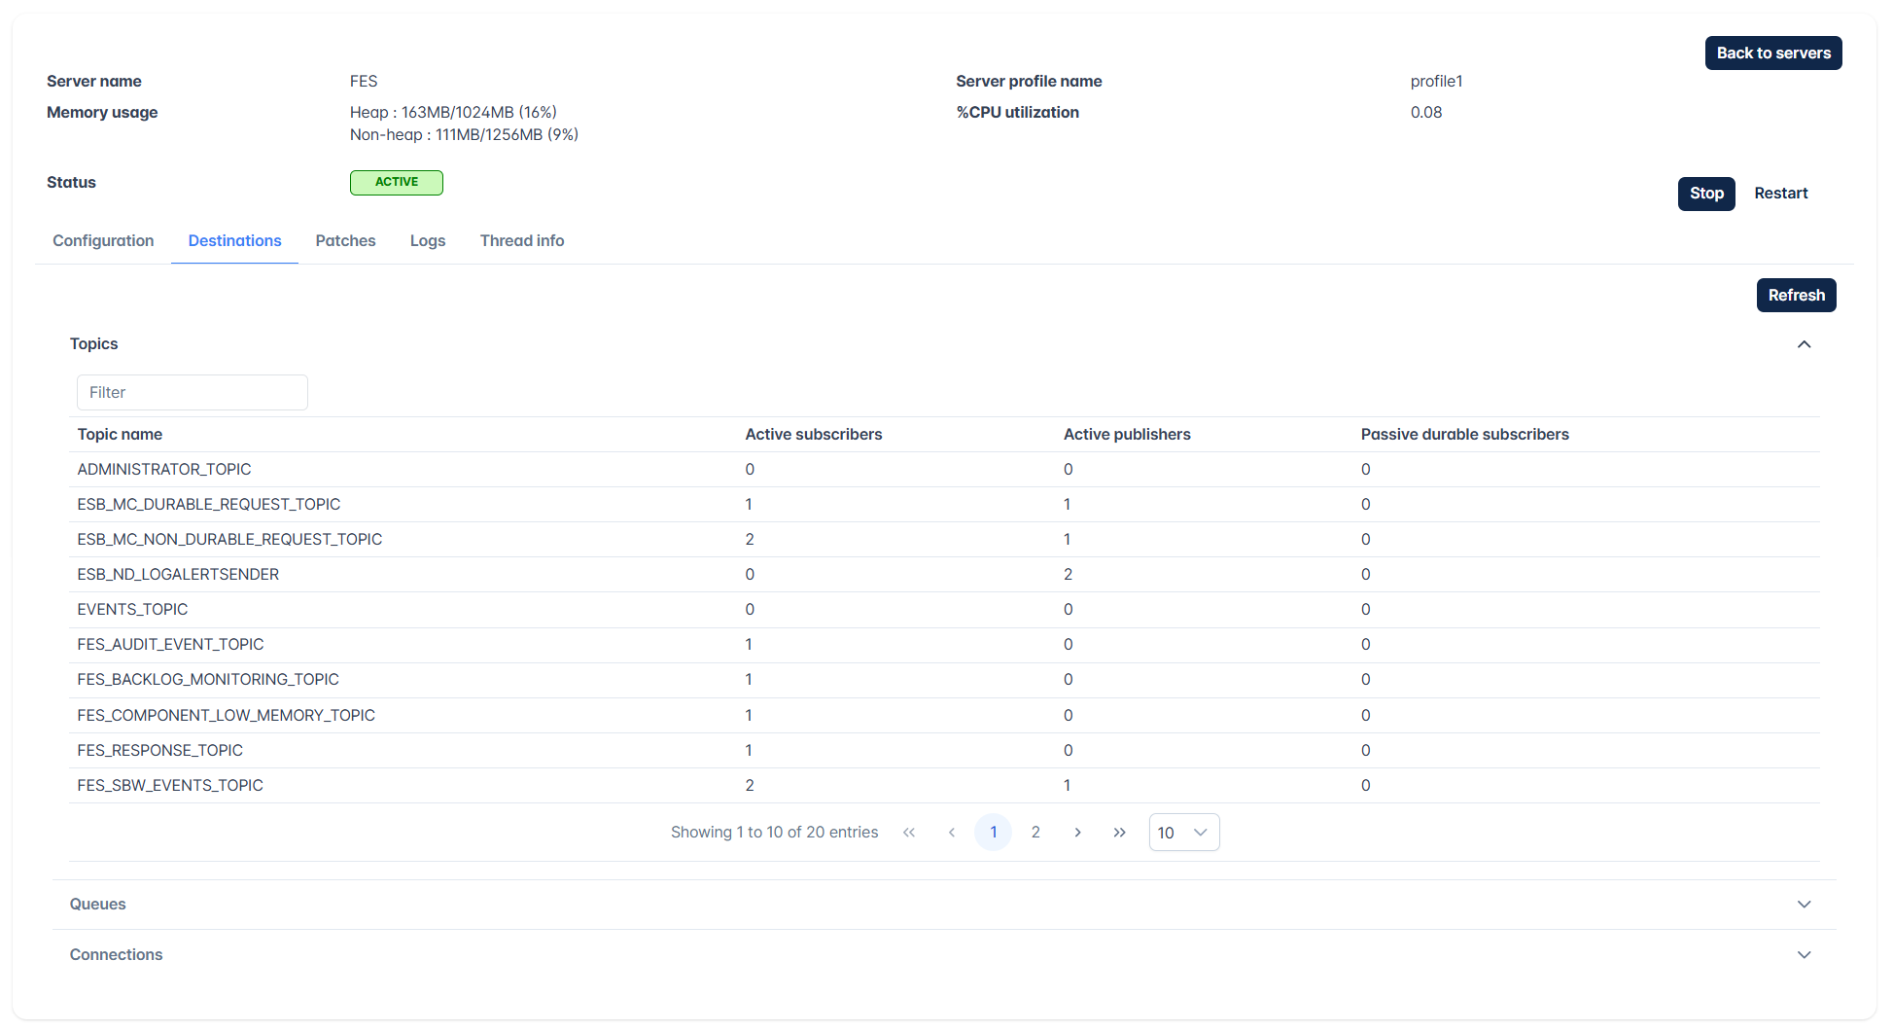Select the ESB_MC_NON_DURABLE_REQUEST_TOPIC row
Viewport: 1893px width, 1032px height.
pos(944,540)
